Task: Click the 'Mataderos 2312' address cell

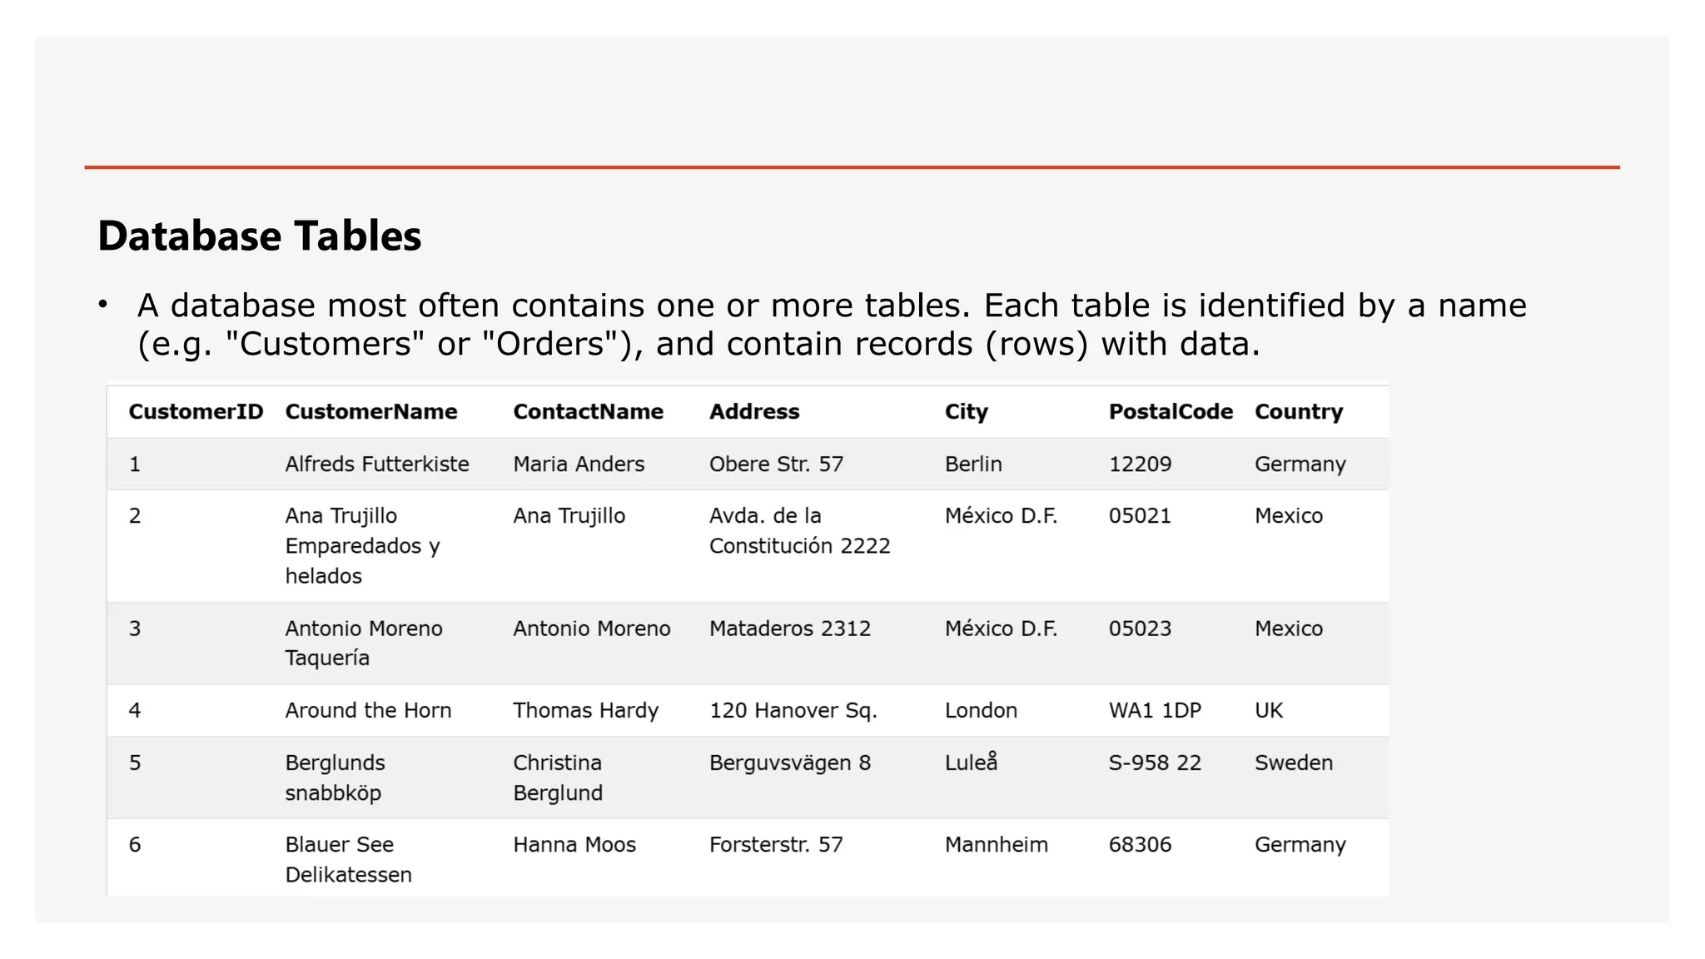Action: click(790, 629)
